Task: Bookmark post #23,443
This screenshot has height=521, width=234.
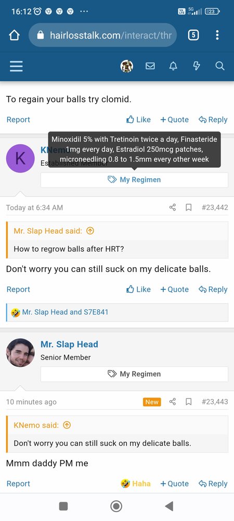Action: (189, 402)
